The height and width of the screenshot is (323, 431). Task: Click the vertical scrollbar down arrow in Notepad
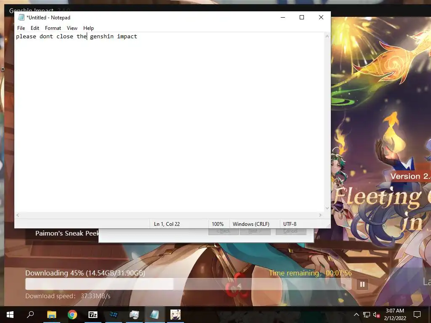[x=327, y=208]
